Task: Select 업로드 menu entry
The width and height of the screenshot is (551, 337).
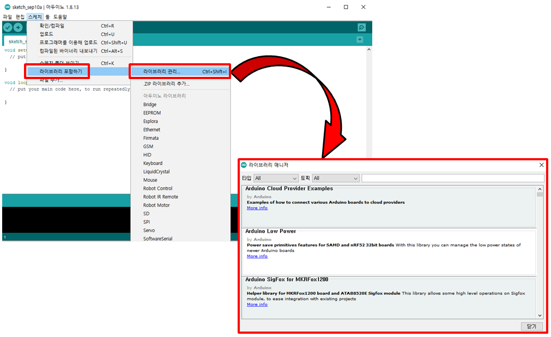Action: pyautogui.click(x=80, y=34)
